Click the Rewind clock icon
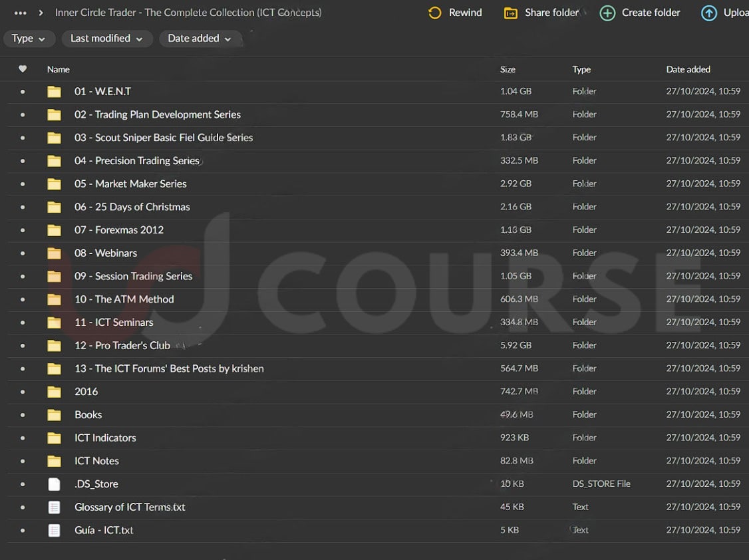 pos(434,13)
